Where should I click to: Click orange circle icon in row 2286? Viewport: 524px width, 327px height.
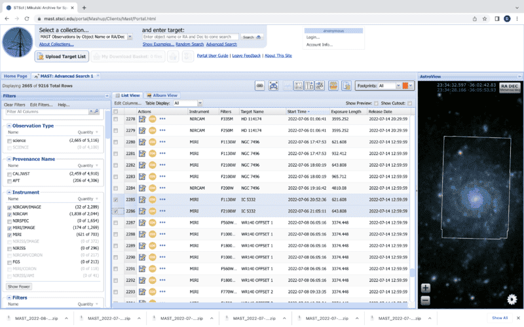[x=153, y=211]
